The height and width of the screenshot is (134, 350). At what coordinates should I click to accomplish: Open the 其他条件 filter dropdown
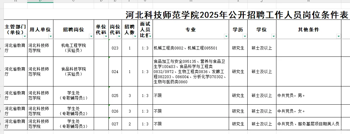pos(338,36)
